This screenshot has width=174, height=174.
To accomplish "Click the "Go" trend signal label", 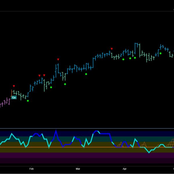I will tap(14, 97).
